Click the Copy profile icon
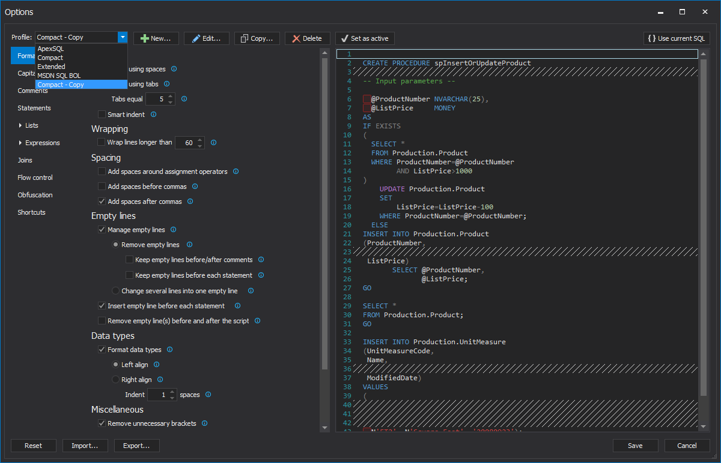This screenshot has width=721, height=463. [x=245, y=38]
